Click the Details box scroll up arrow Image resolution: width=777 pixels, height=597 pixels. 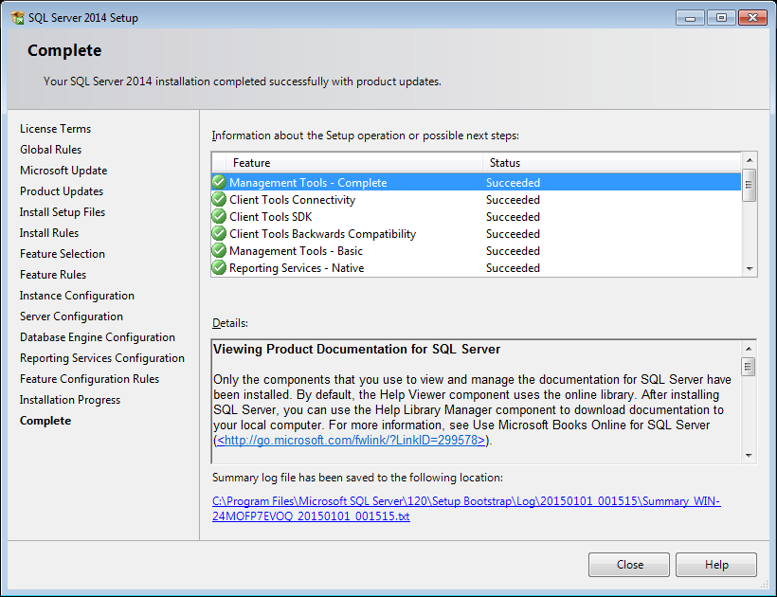pyautogui.click(x=749, y=349)
